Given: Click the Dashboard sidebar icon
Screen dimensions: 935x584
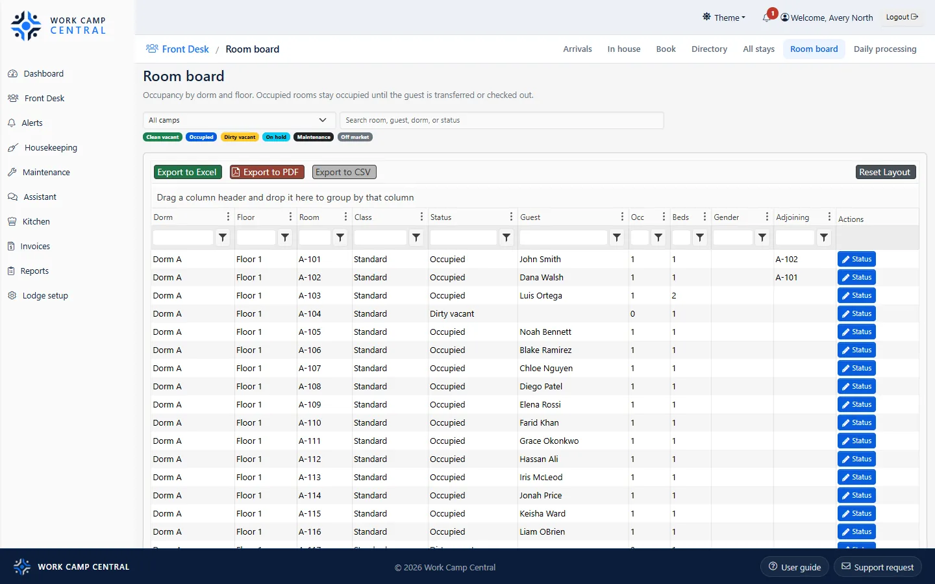Looking at the screenshot, I should [12, 74].
